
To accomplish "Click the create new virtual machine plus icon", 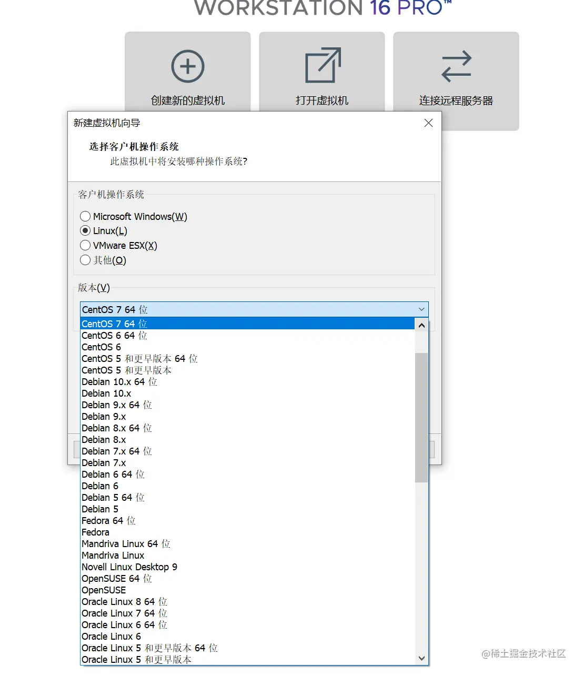I will [x=188, y=66].
